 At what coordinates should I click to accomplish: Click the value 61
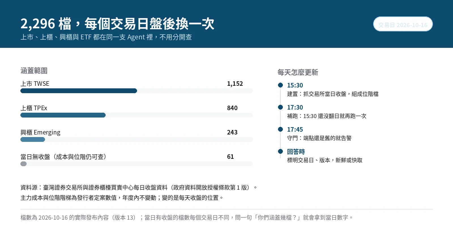pyautogui.click(x=230, y=157)
